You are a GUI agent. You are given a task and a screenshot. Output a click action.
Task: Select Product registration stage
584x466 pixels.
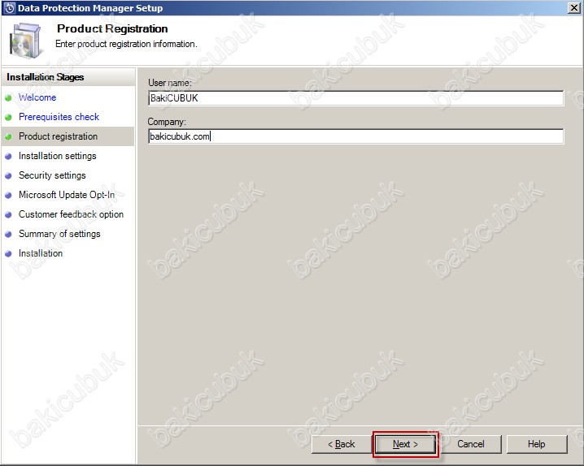click(x=58, y=136)
